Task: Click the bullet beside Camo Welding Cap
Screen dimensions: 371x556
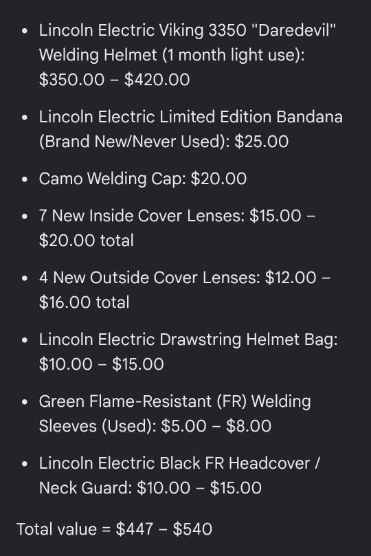Action: (25, 179)
